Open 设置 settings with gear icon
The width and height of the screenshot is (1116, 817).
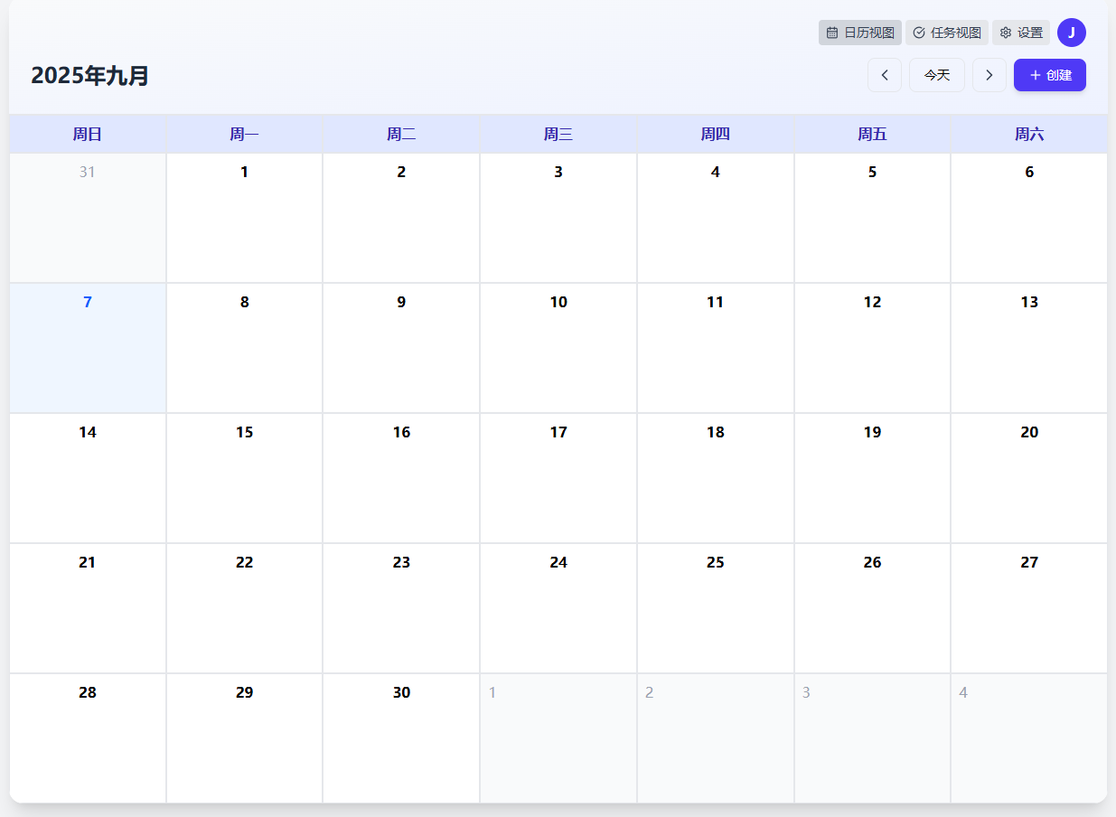[x=1020, y=33]
